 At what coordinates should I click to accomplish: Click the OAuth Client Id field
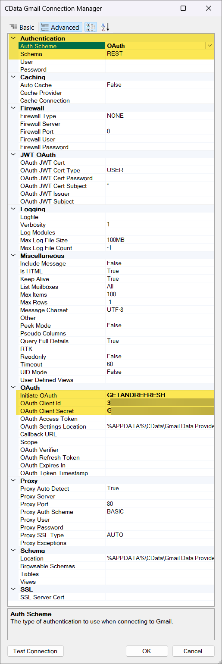coord(159,403)
